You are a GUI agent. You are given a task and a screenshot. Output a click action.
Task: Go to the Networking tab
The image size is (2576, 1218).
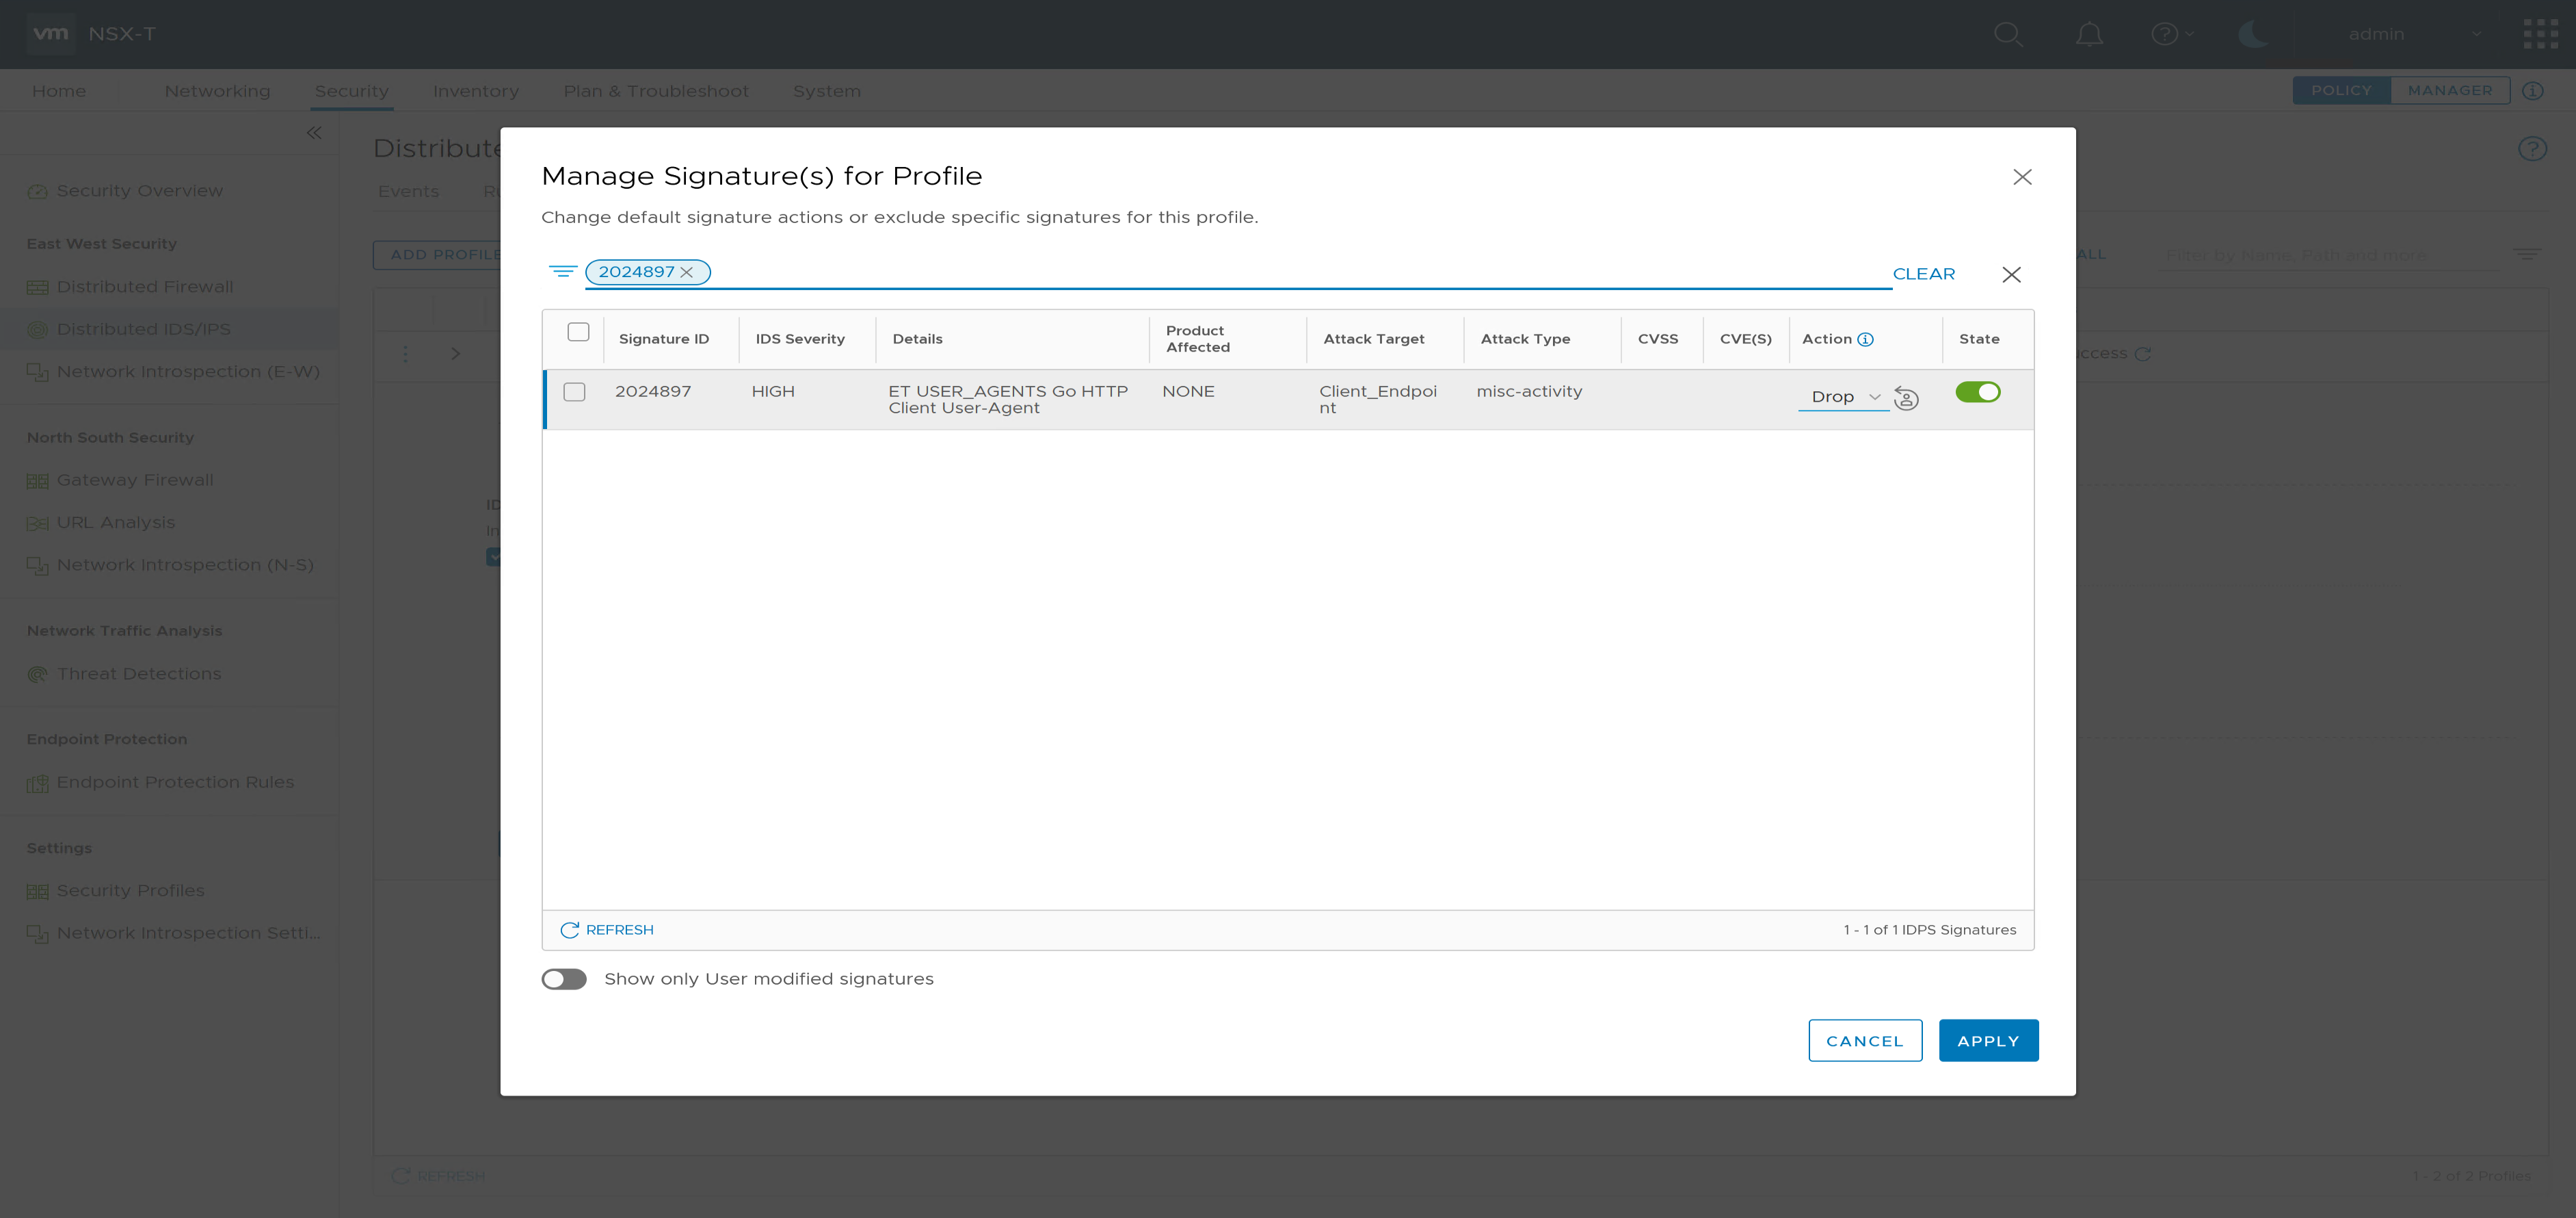217,91
